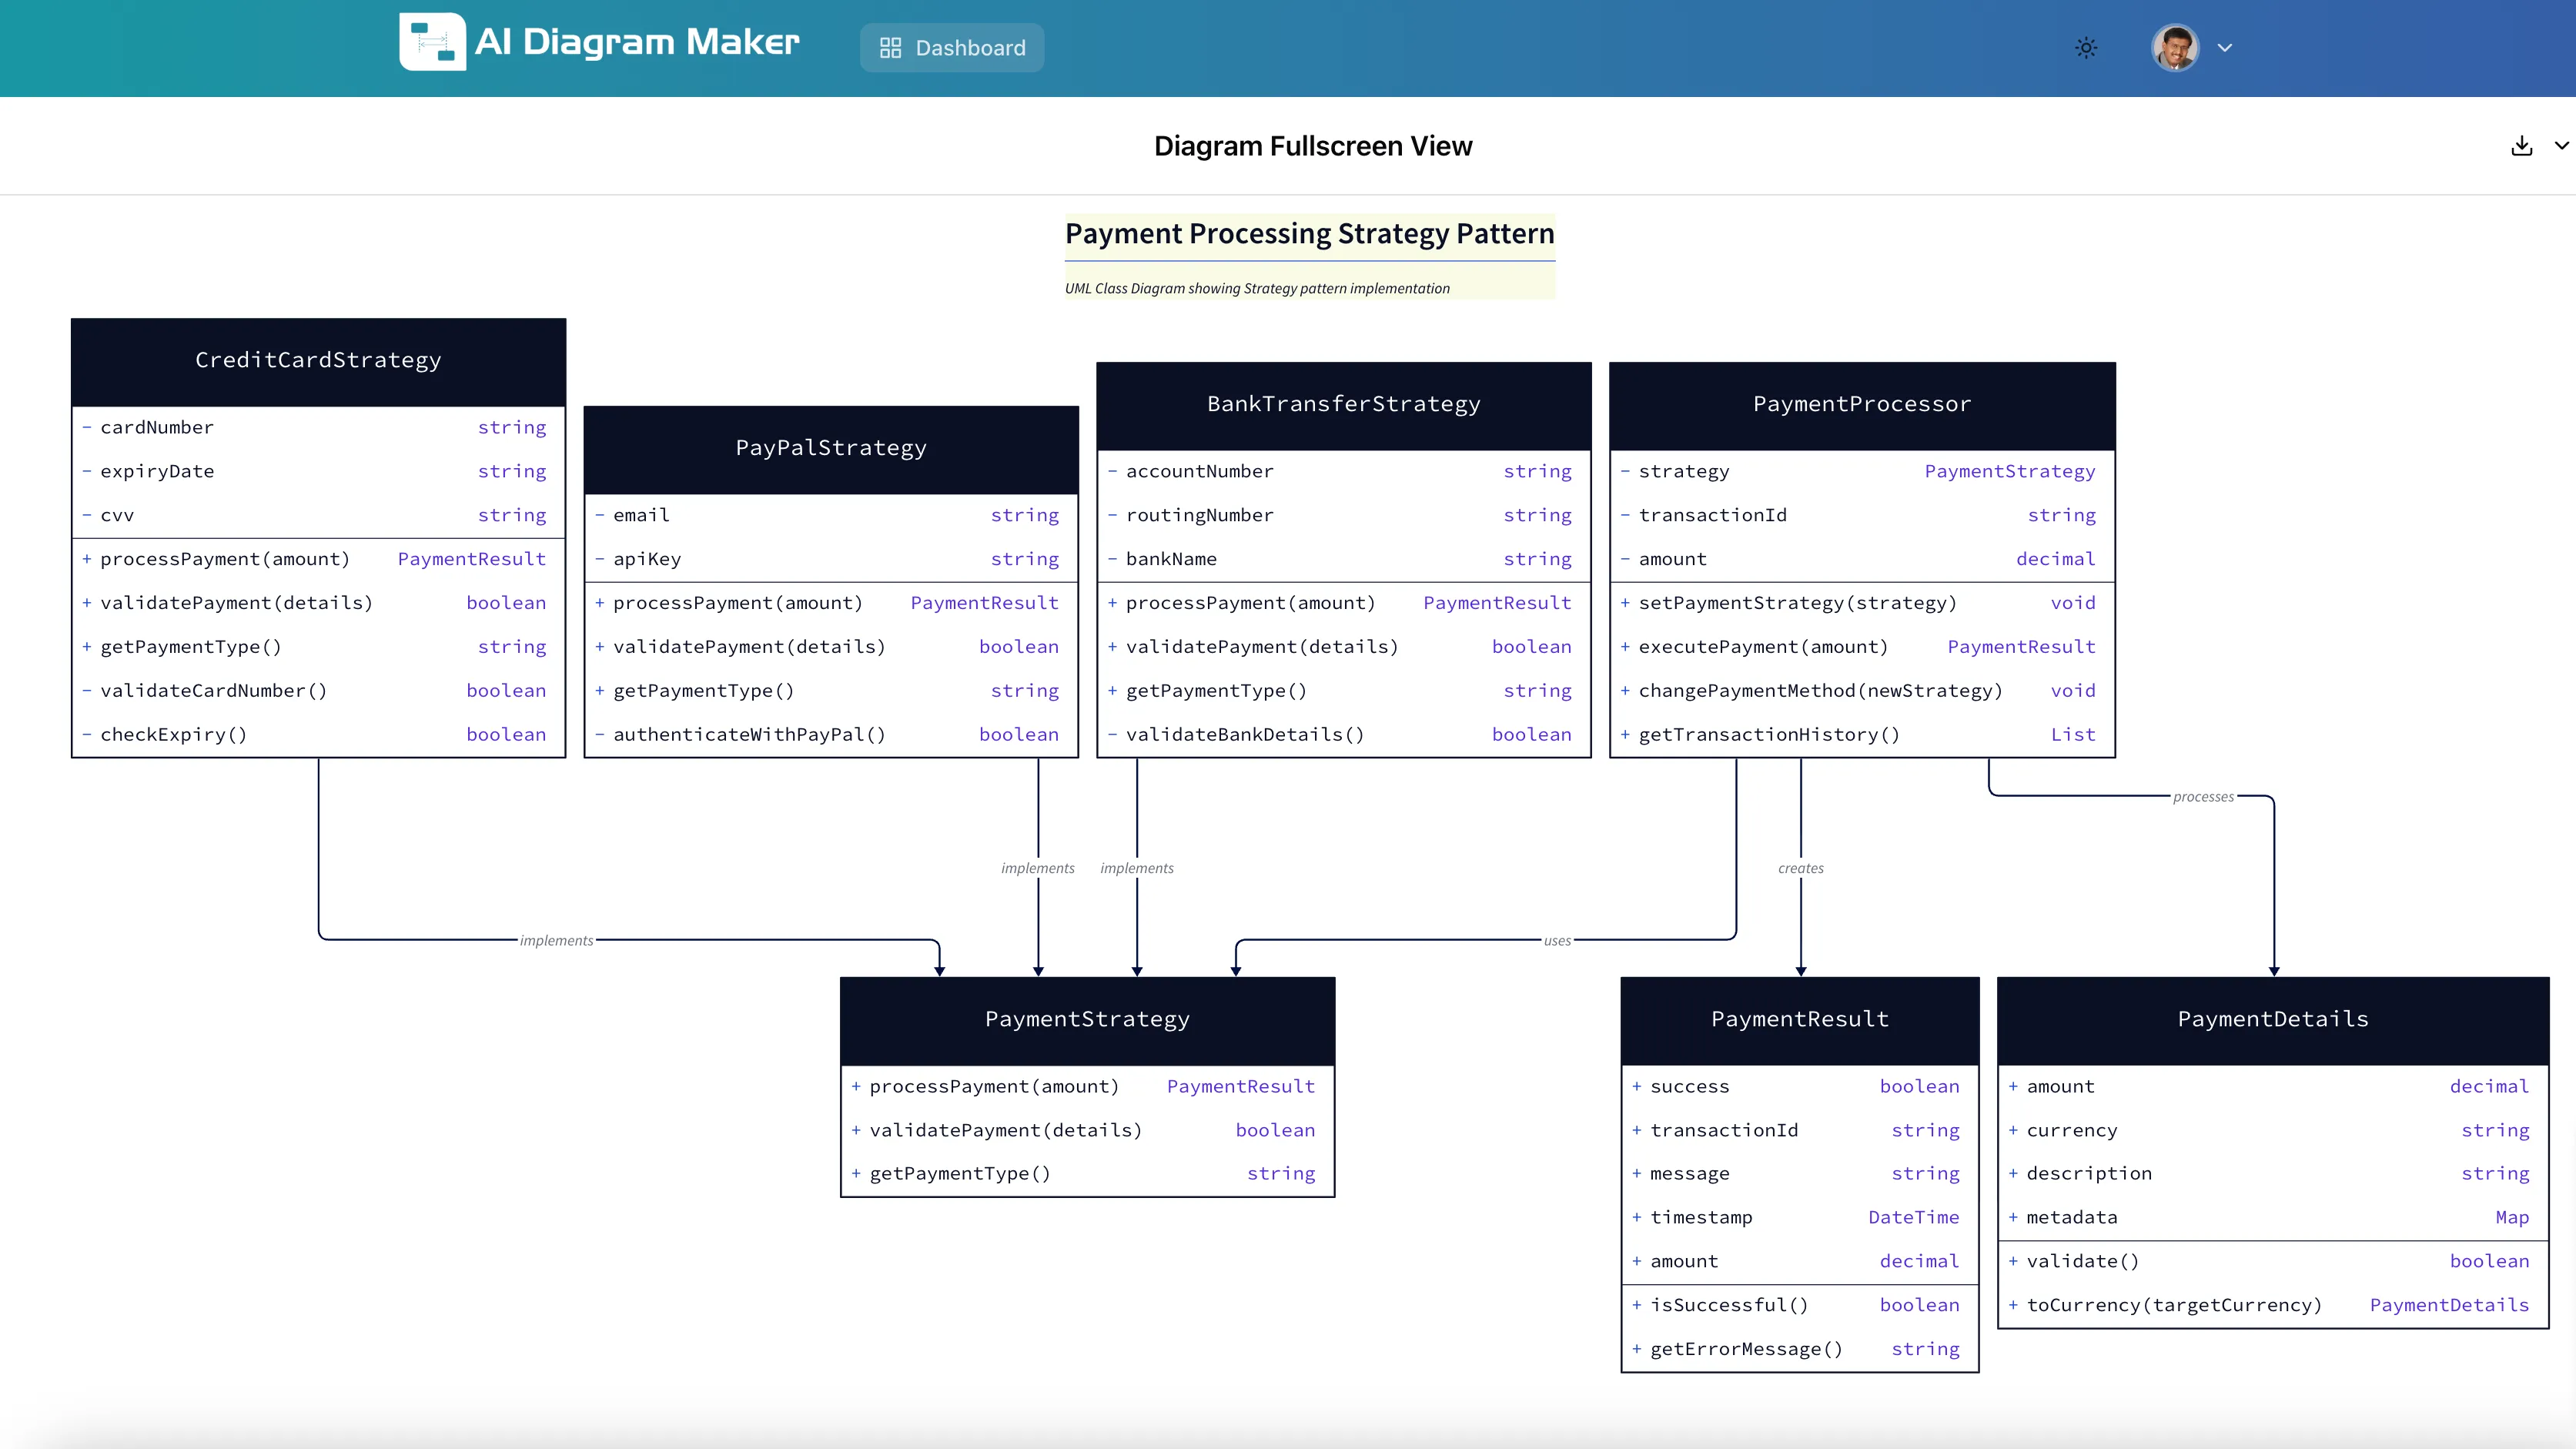Toggle light theme using the sun icon
The image size is (2576, 1449).
tap(2086, 47)
